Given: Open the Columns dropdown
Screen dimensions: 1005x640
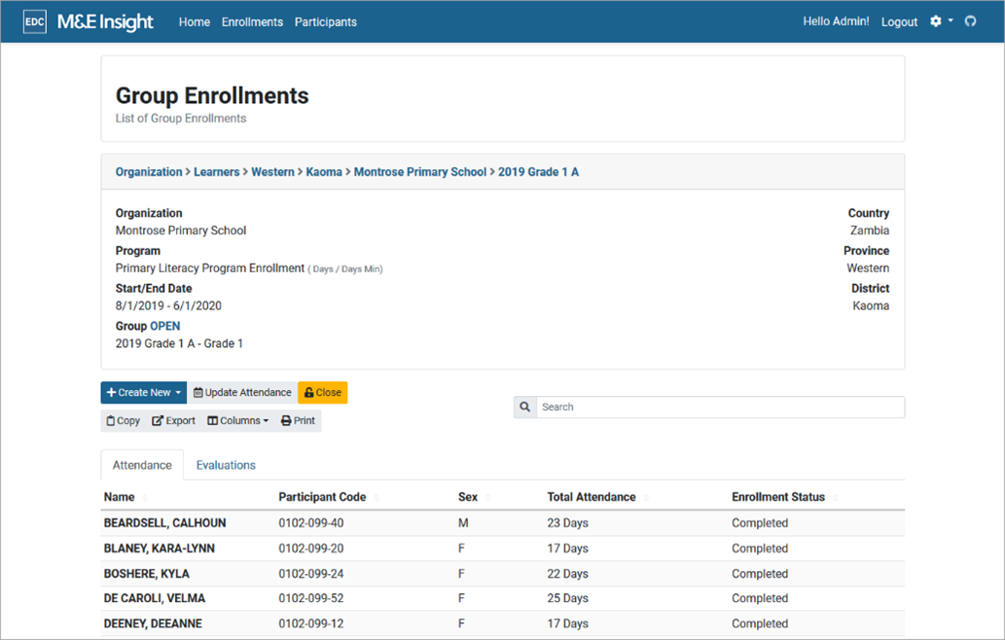Looking at the screenshot, I should click(237, 421).
